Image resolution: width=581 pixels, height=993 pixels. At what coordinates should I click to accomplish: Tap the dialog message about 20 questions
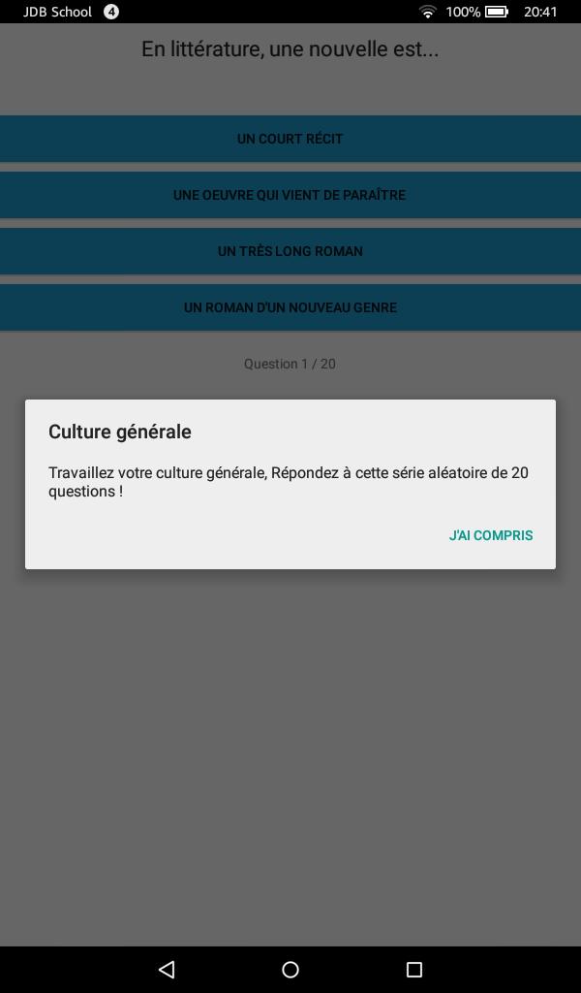(x=289, y=482)
